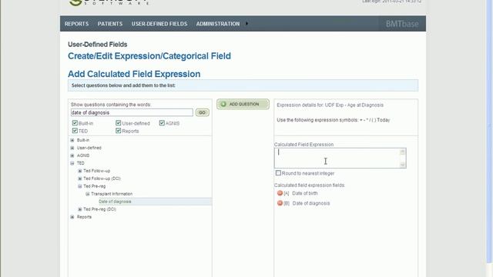The image size is (493, 277).
Task: Click the arrow next to Administration
Action: pos(246,24)
